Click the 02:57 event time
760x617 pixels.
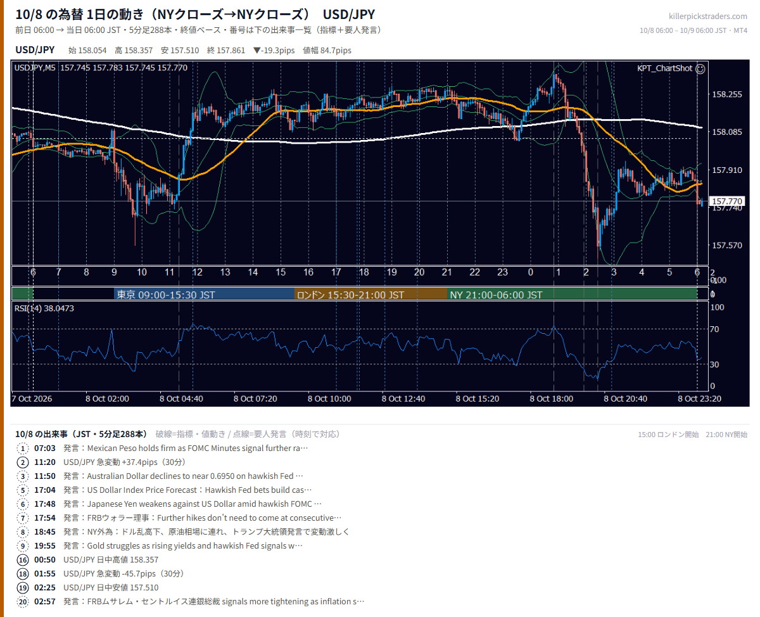click(x=44, y=601)
